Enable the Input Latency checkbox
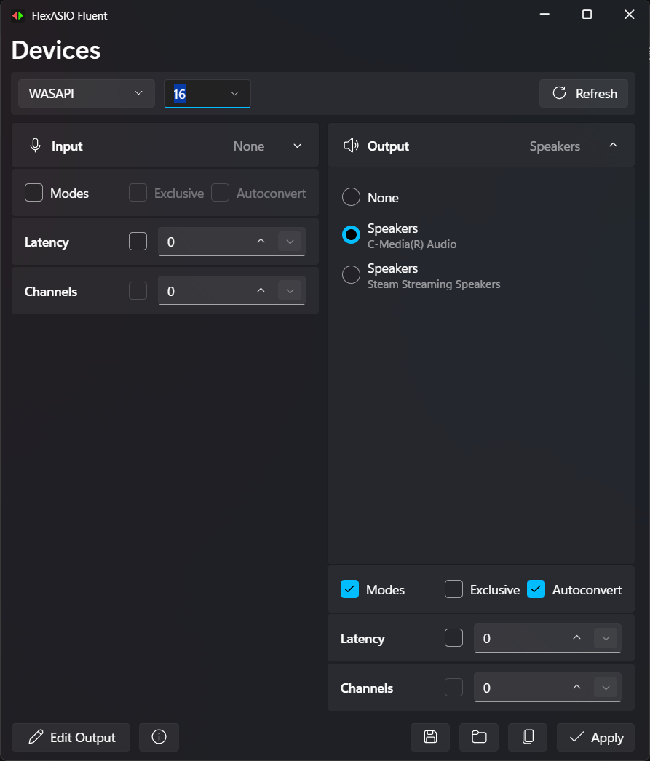650x761 pixels. point(138,242)
